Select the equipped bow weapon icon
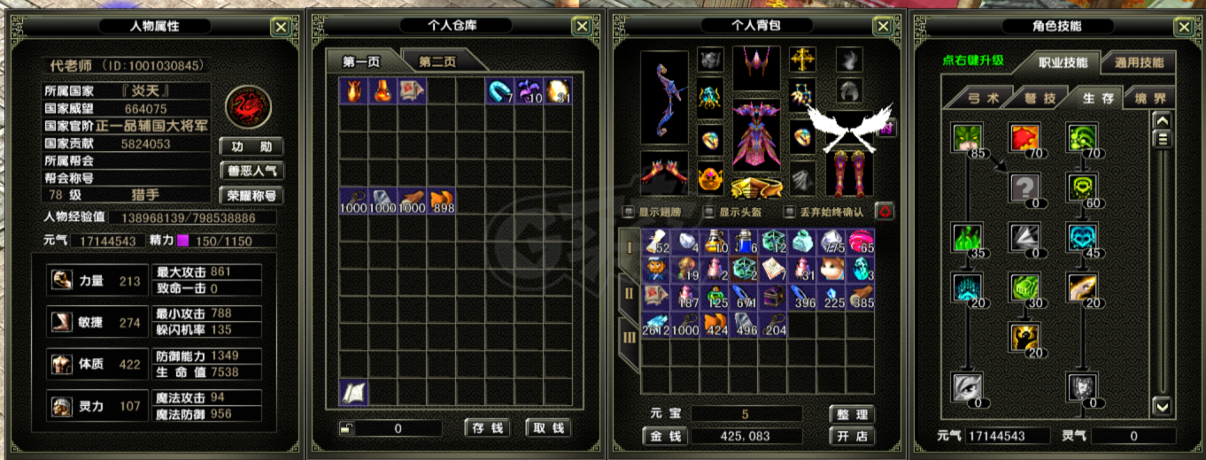Screen dimensions: 1206x460 [x=664, y=99]
